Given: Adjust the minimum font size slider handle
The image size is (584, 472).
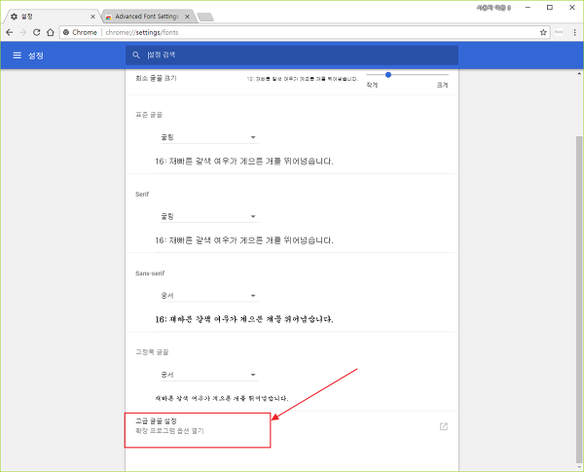Looking at the screenshot, I should (388, 75).
